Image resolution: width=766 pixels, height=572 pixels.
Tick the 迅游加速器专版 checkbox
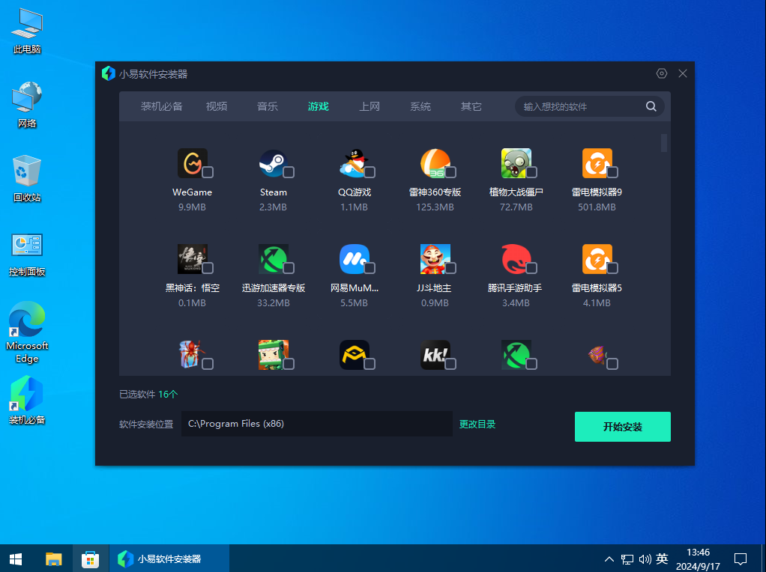coord(289,268)
